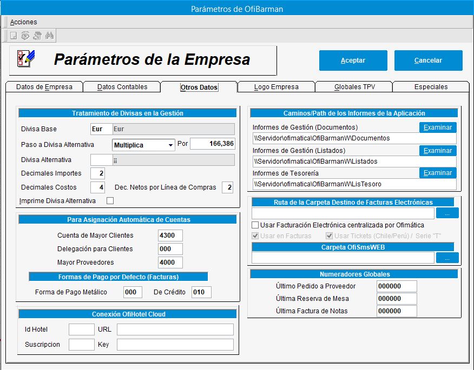Screen dimensions: 474x370
Task: Click the Por conversion factor field showing 166,386
Action: (x=213, y=144)
